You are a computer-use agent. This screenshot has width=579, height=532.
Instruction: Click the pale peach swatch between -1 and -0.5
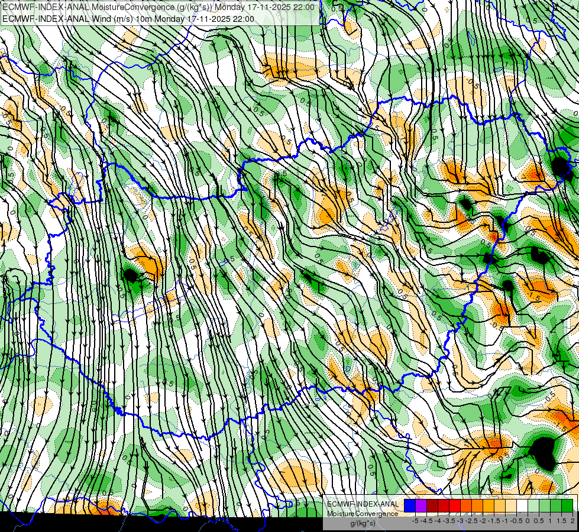point(511,505)
